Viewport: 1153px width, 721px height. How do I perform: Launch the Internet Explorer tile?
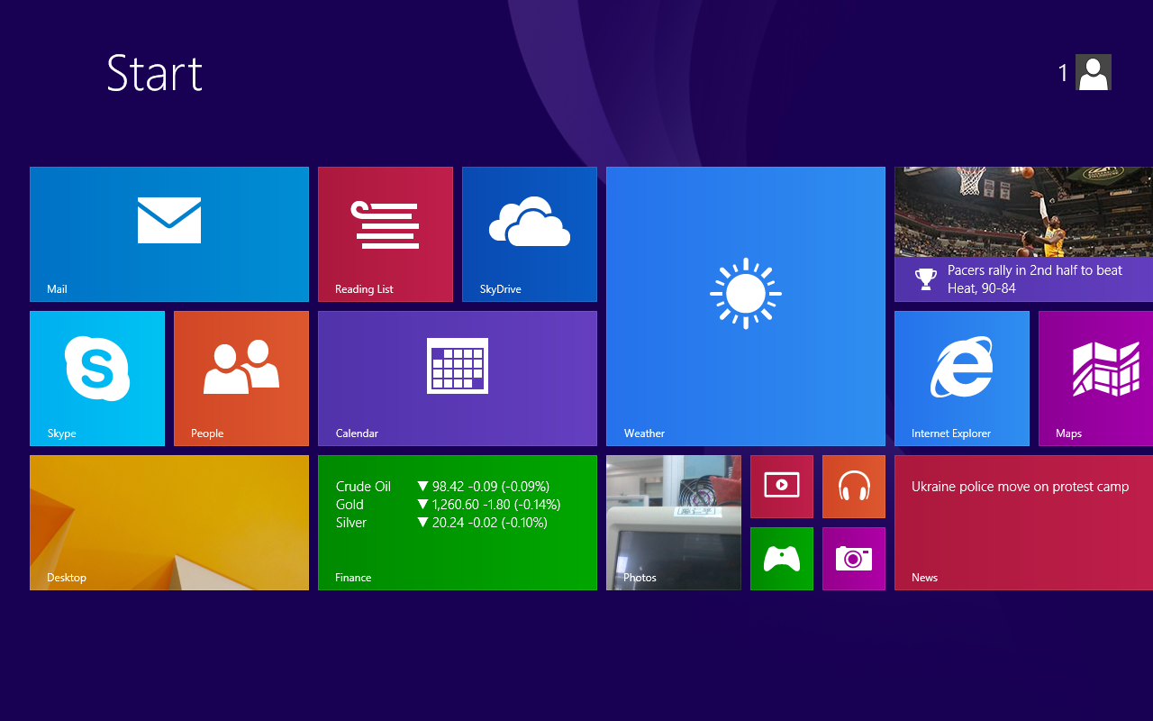[962, 379]
